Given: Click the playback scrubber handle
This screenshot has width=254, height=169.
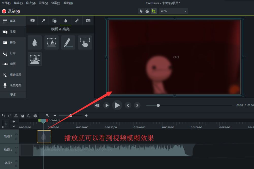Looking at the screenshot, I should pyautogui.click(x=158, y=105).
